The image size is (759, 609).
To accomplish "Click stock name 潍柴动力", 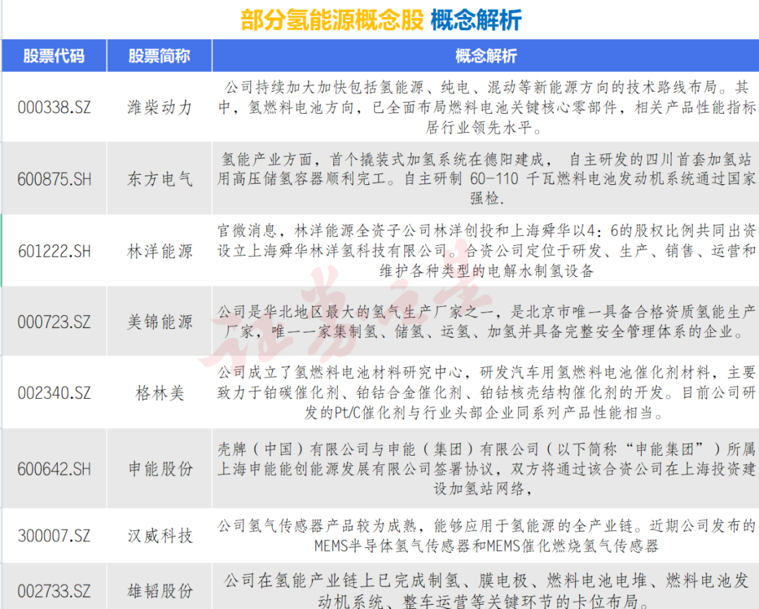I will (x=160, y=108).
